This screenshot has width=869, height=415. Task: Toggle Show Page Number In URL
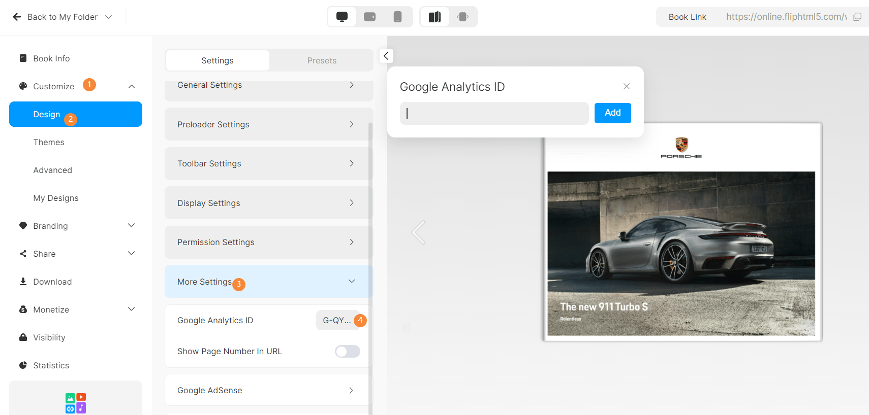click(348, 351)
